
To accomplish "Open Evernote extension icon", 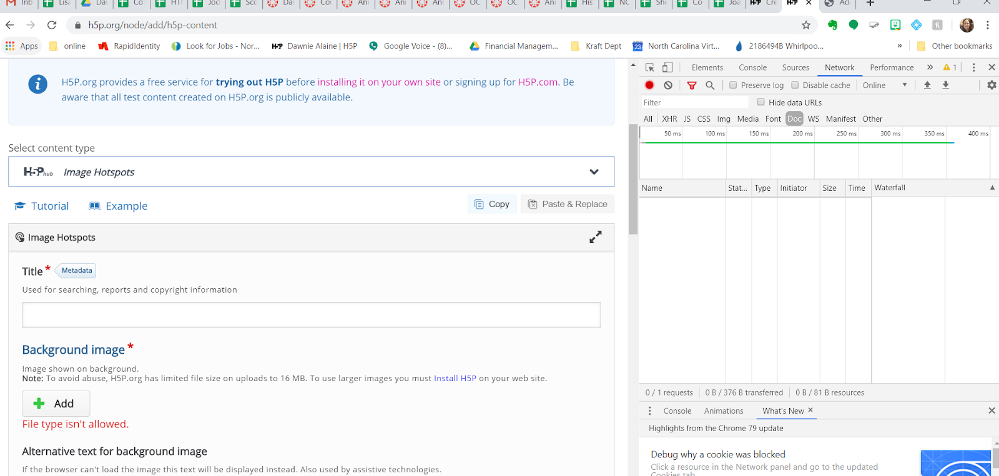I will (832, 25).
